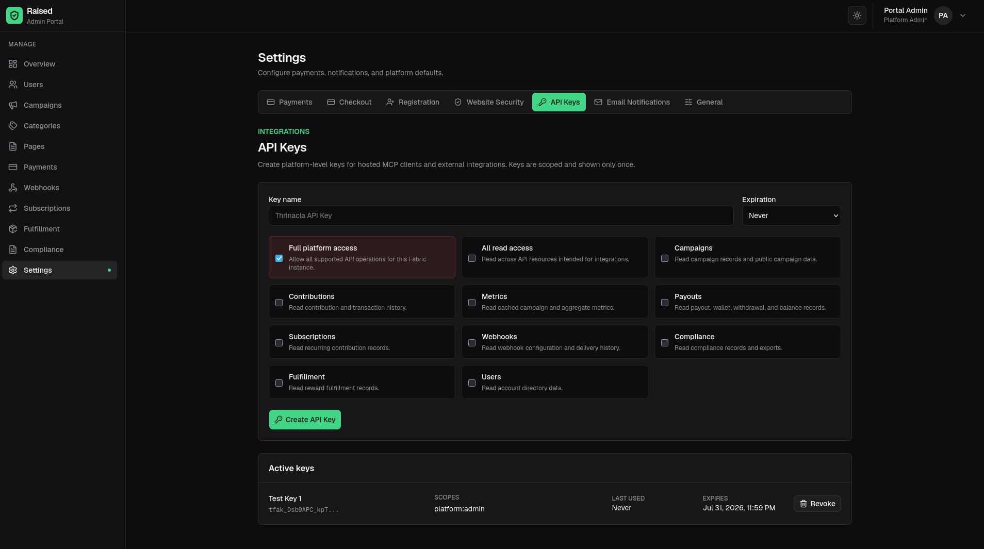Click the envelope icon in Email Notifications tab

598,102
